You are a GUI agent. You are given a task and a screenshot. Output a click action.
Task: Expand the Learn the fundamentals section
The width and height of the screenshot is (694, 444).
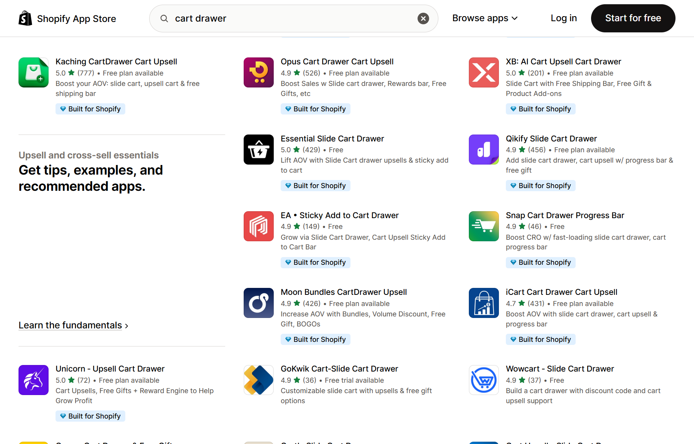pyautogui.click(x=70, y=325)
